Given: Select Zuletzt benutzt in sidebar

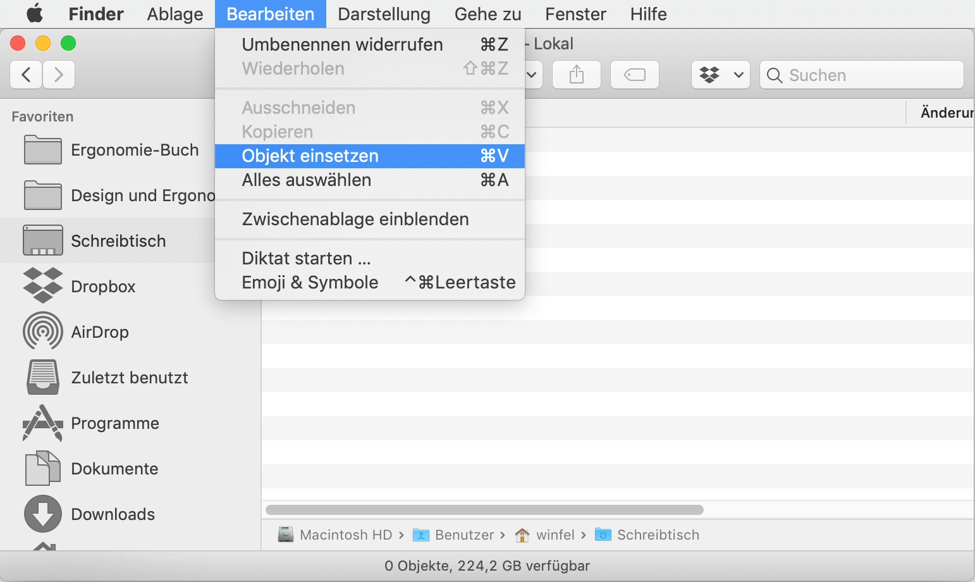Looking at the screenshot, I should (129, 378).
